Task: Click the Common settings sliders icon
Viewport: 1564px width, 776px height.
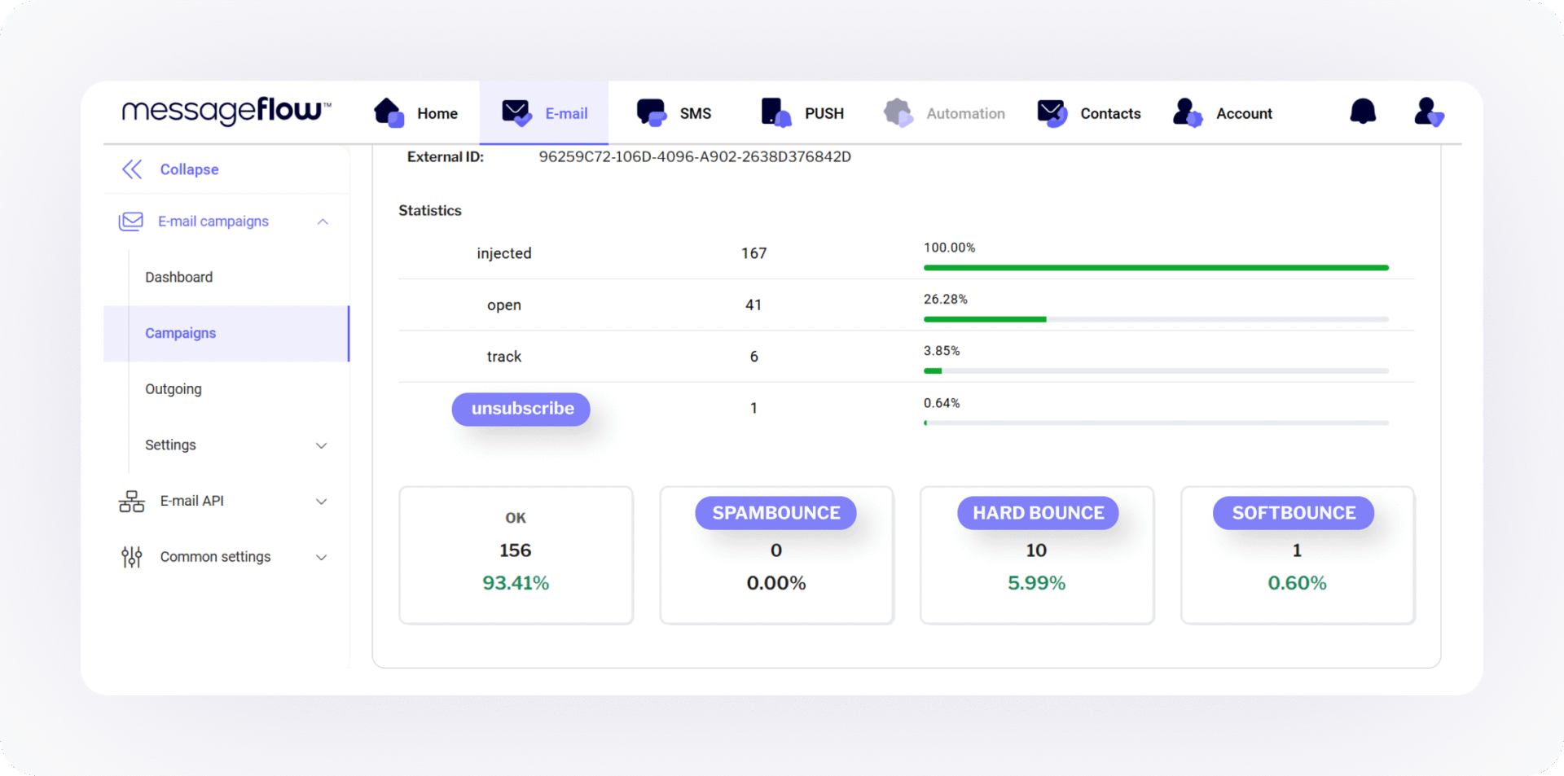Action: point(131,557)
